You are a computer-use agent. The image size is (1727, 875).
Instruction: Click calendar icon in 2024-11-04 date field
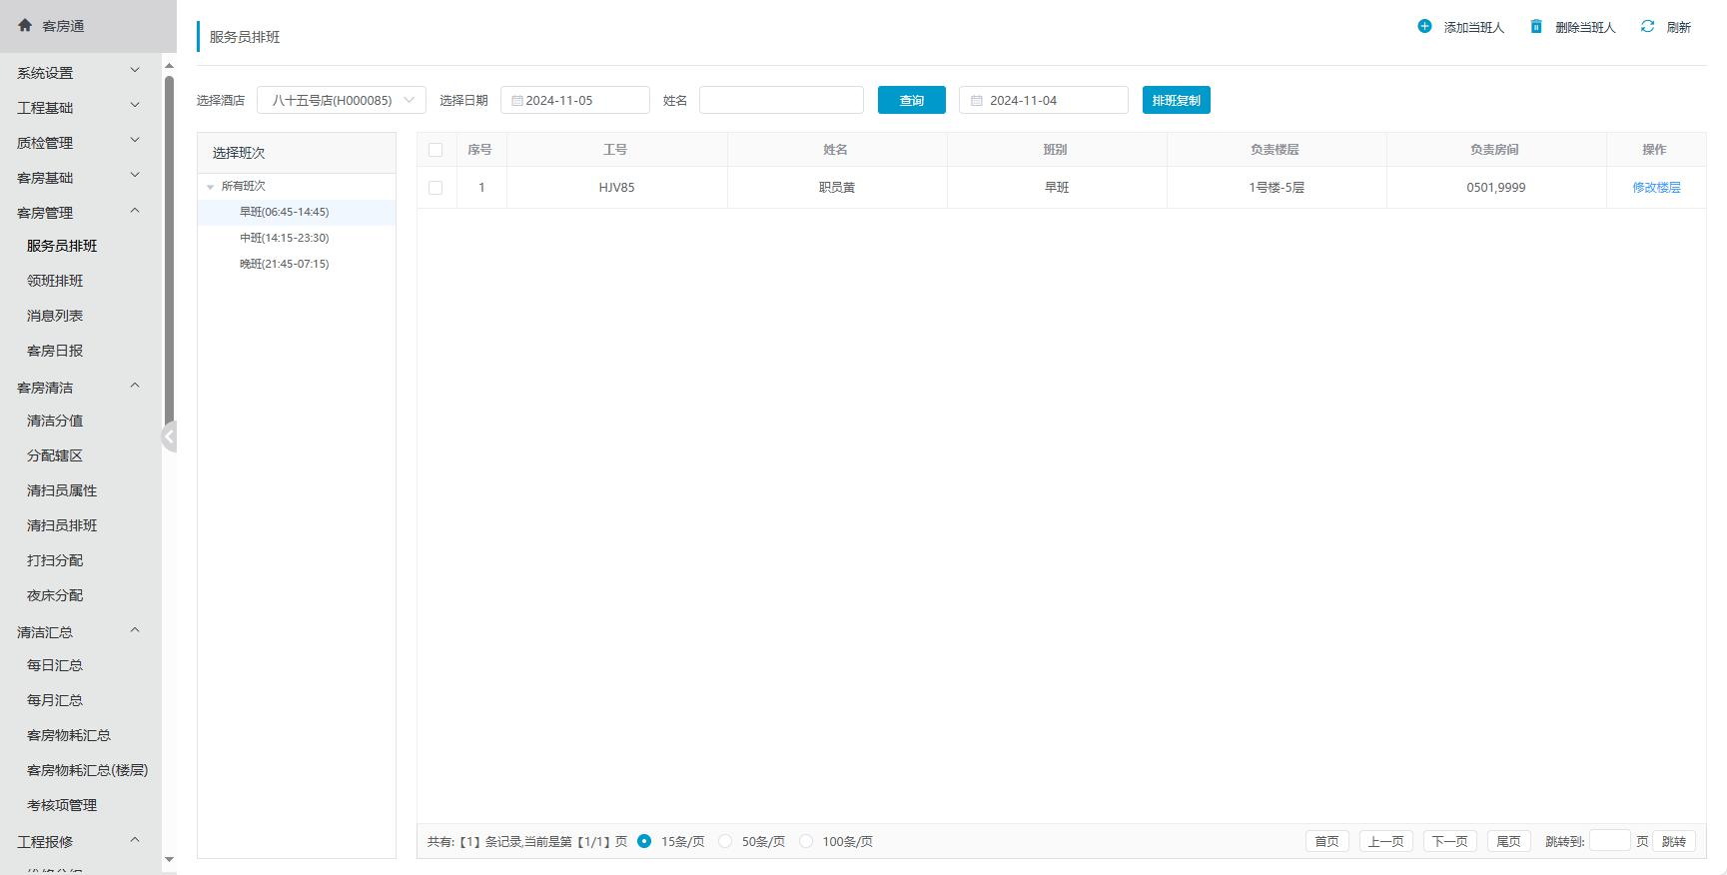point(977,101)
